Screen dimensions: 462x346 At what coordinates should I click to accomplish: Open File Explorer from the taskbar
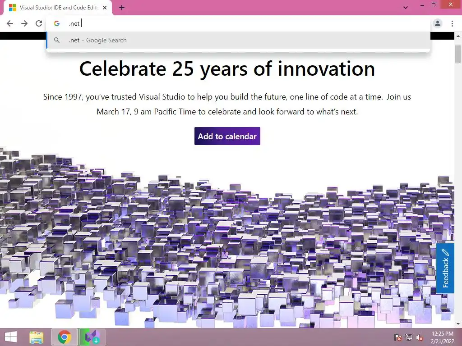point(37,337)
